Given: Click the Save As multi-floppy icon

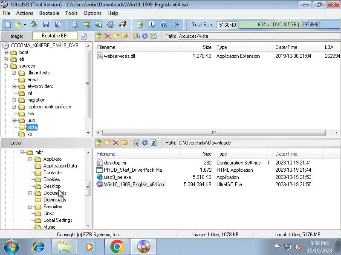Looking at the screenshot, I should (58, 25).
